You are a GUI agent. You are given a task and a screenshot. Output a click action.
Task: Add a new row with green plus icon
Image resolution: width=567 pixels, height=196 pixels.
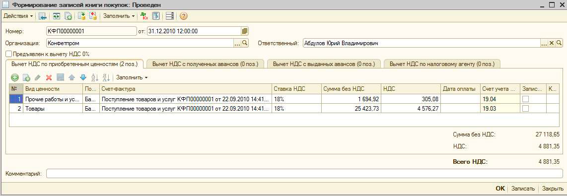click(x=15, y=77)
